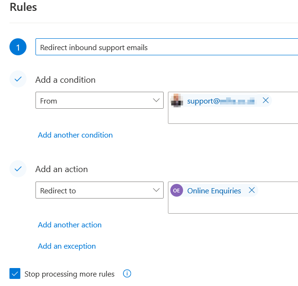Open the Redirect to action dropdown
The width and height of the screenshot is (298, 286).
coord(95,191)
